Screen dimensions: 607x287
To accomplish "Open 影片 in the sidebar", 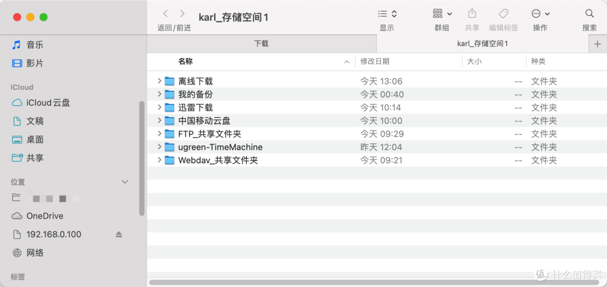I will pos(35,63).
